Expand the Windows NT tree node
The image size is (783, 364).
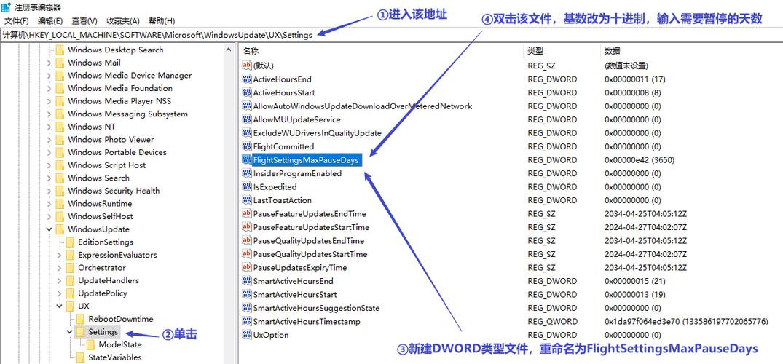click(49, 127)
